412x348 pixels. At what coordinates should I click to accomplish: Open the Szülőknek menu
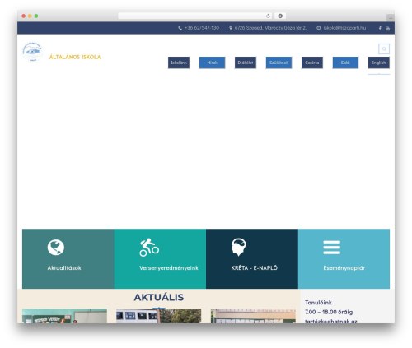point(279,63)
